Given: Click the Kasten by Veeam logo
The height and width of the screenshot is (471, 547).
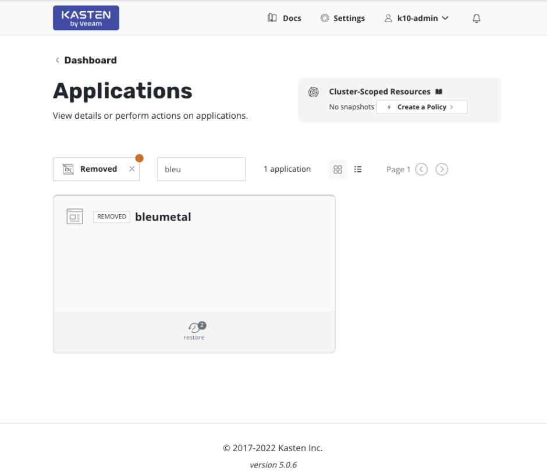Looking at the screenshot, I should click(x=86, y=17).
